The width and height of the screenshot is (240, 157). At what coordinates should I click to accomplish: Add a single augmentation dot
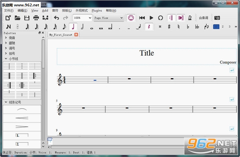[x=119, y=28]
